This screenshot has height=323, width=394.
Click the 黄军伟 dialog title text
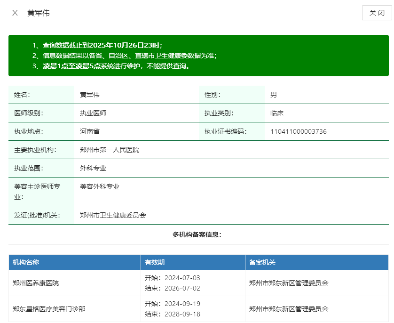[x=39, y=13]
